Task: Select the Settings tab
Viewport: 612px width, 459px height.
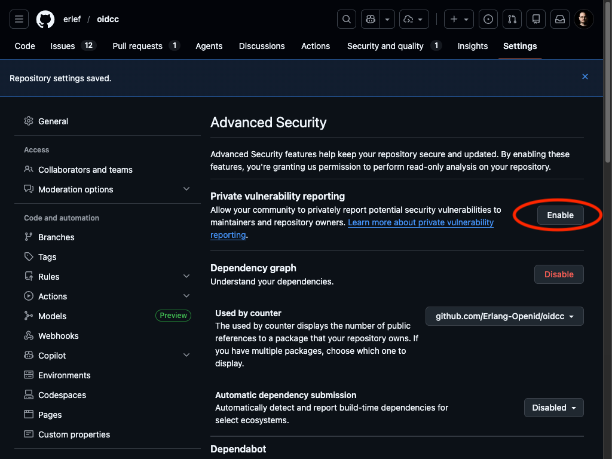Action: 520,46
